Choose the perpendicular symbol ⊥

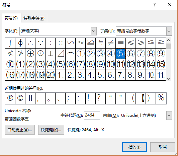click(51, 54)
